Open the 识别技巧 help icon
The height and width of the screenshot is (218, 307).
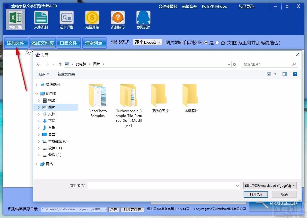(x=118, y=19)
